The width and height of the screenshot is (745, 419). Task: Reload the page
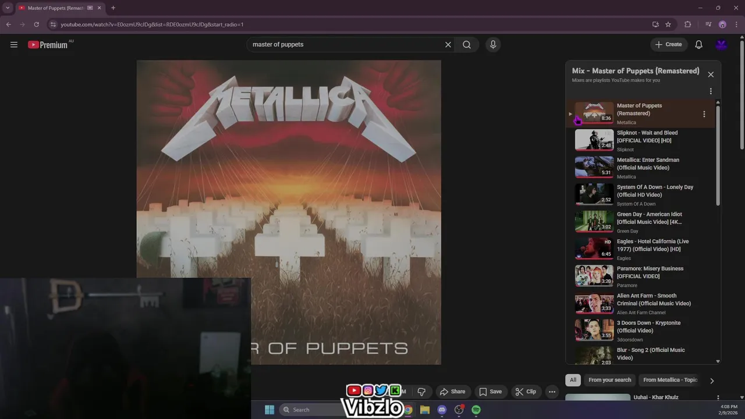click(x=36, y=24)
